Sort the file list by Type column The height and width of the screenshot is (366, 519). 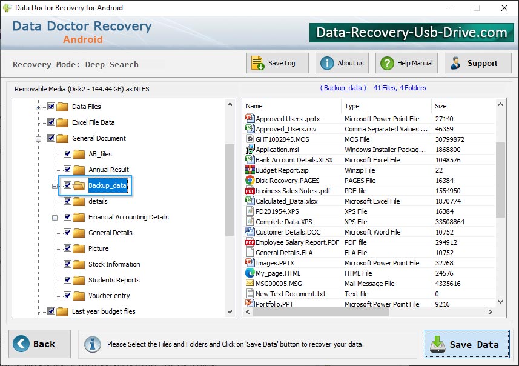point(386,106)
